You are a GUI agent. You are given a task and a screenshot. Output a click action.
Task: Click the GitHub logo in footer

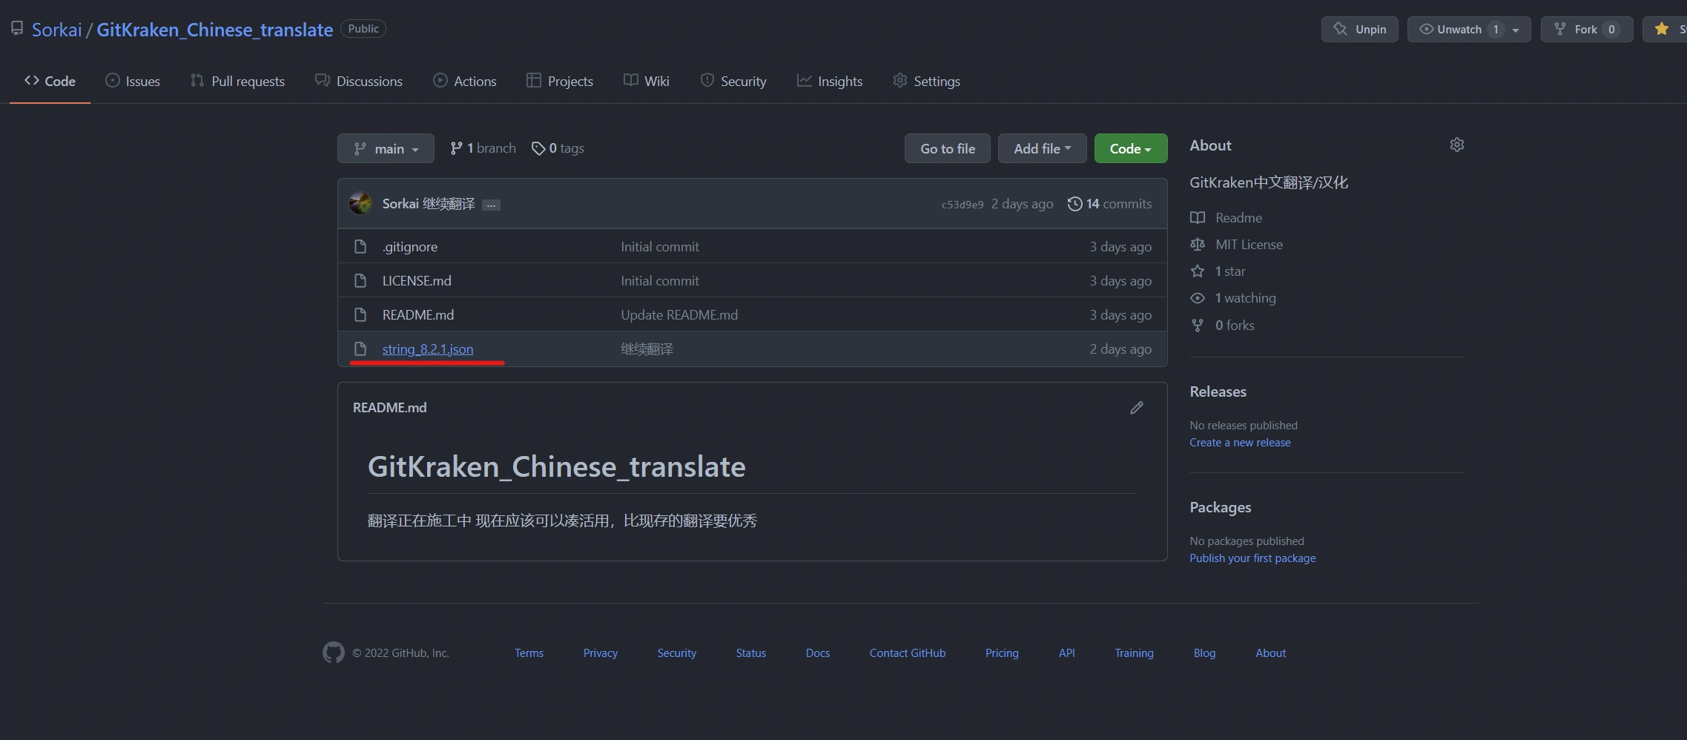click(333, 653)
